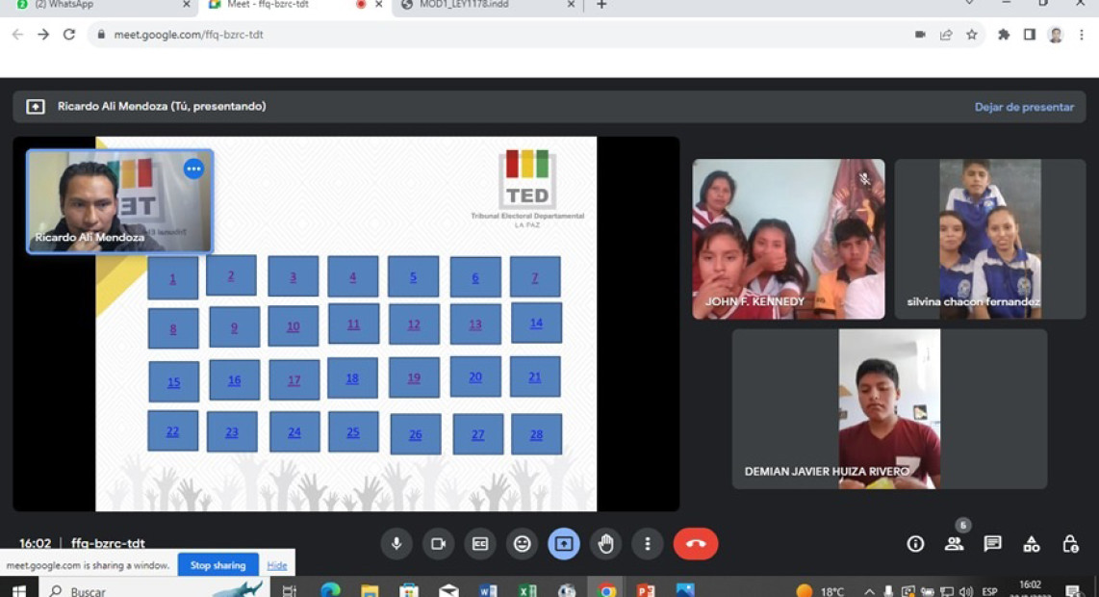The height and width of the screenshot is (597, 1099).
Task: Open the emoji reactions panel
Action: pyautogui.click(x=522, y=544)
